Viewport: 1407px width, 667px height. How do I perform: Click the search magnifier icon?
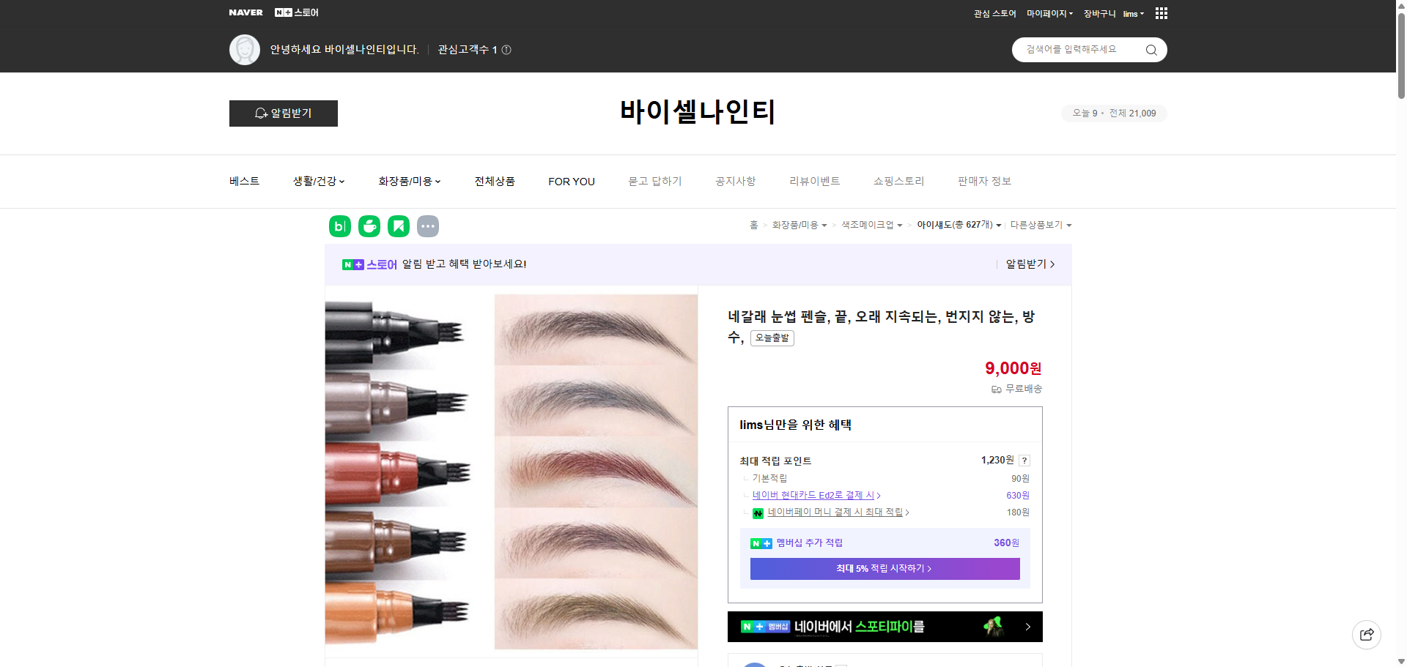coord(1151,49)
